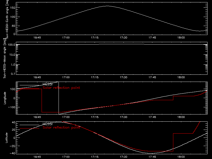
Task: Select 17:00 label under the Earth angle plot
Action: click(66, 38)
